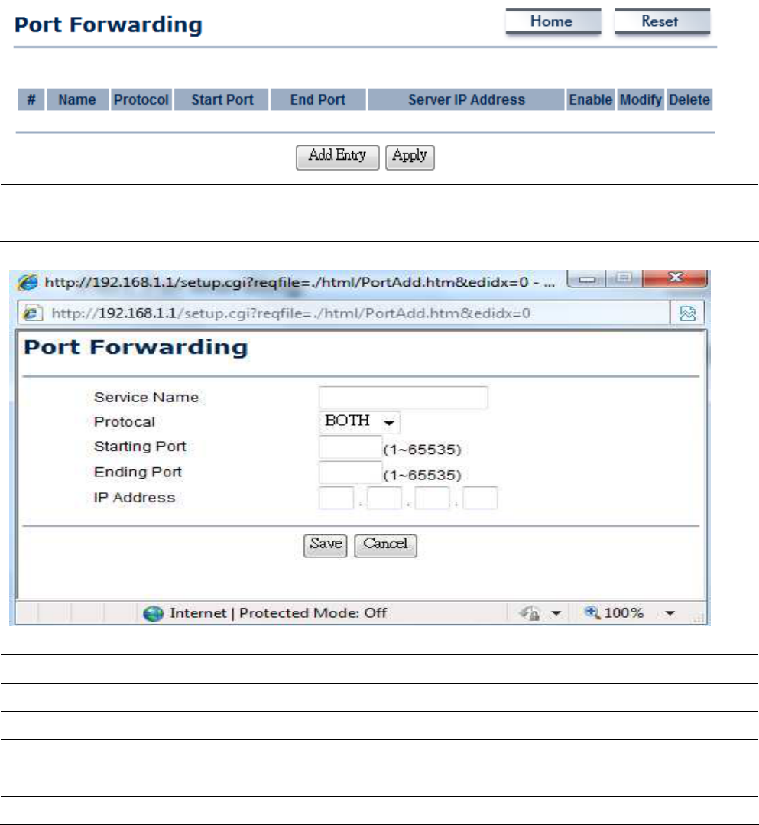Click the security lock icon in status bar
This screenshot has height=825, width=759.
530,613
